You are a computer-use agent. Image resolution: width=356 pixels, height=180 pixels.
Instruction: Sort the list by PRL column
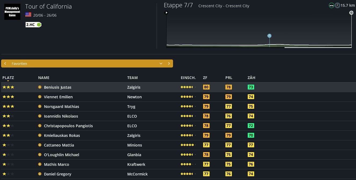(229, 78)
